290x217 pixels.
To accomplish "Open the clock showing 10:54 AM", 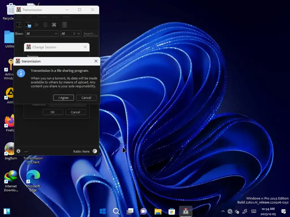I will point(268,211).
